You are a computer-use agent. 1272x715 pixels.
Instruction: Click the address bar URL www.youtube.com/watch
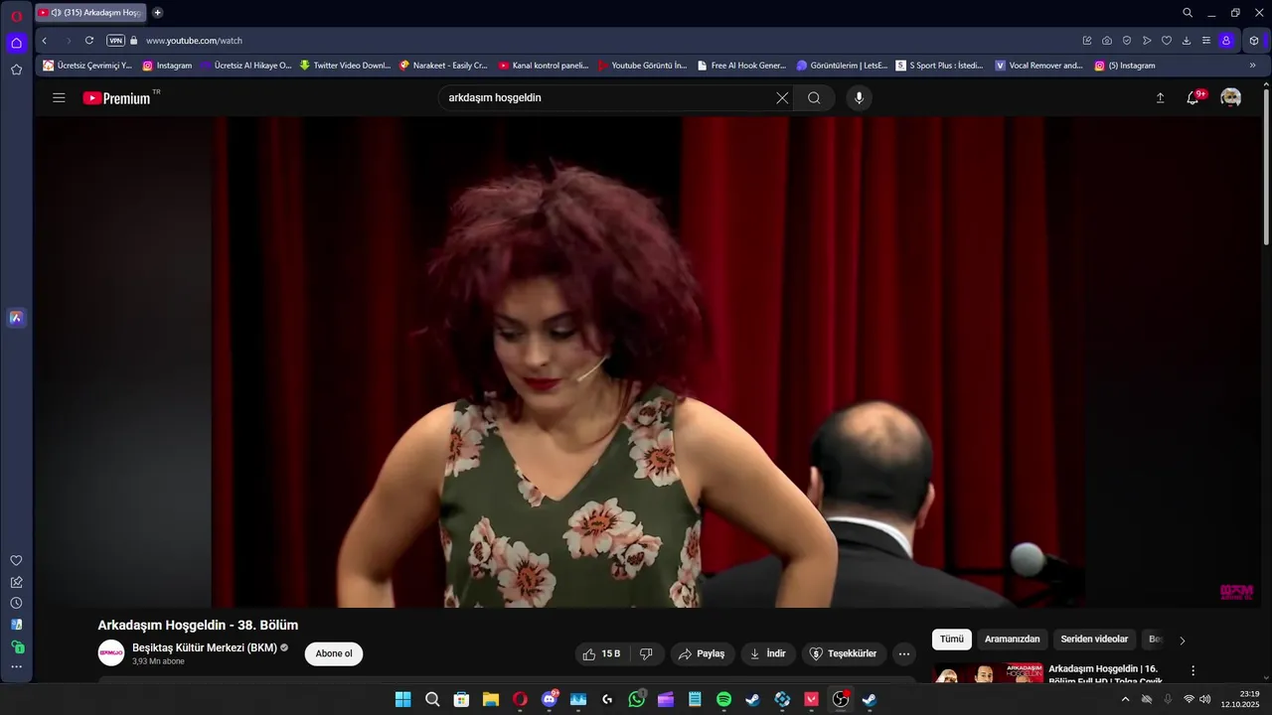click(x=194, y=41)
